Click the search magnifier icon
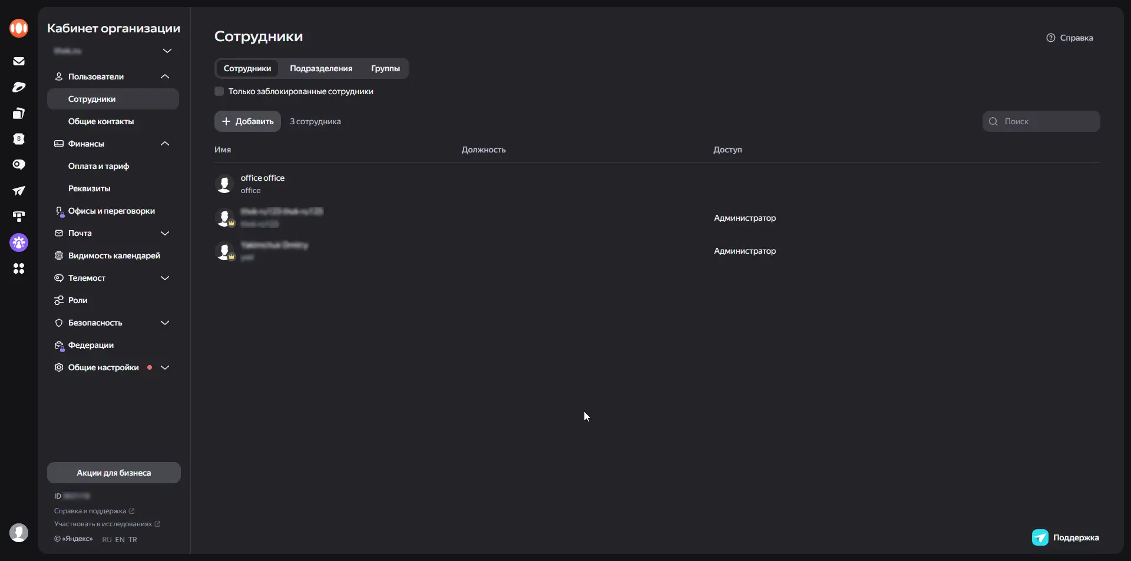 tap(993, 121)
